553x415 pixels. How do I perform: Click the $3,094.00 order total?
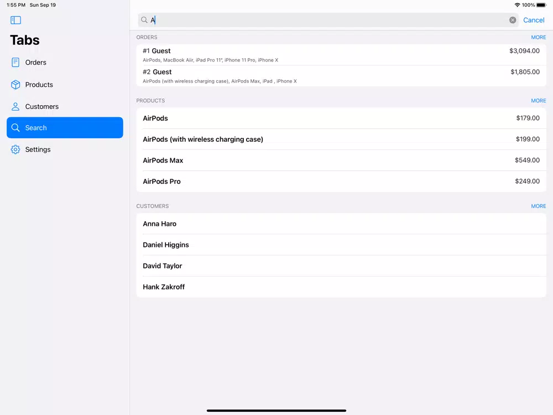click(x=524, y=51)
